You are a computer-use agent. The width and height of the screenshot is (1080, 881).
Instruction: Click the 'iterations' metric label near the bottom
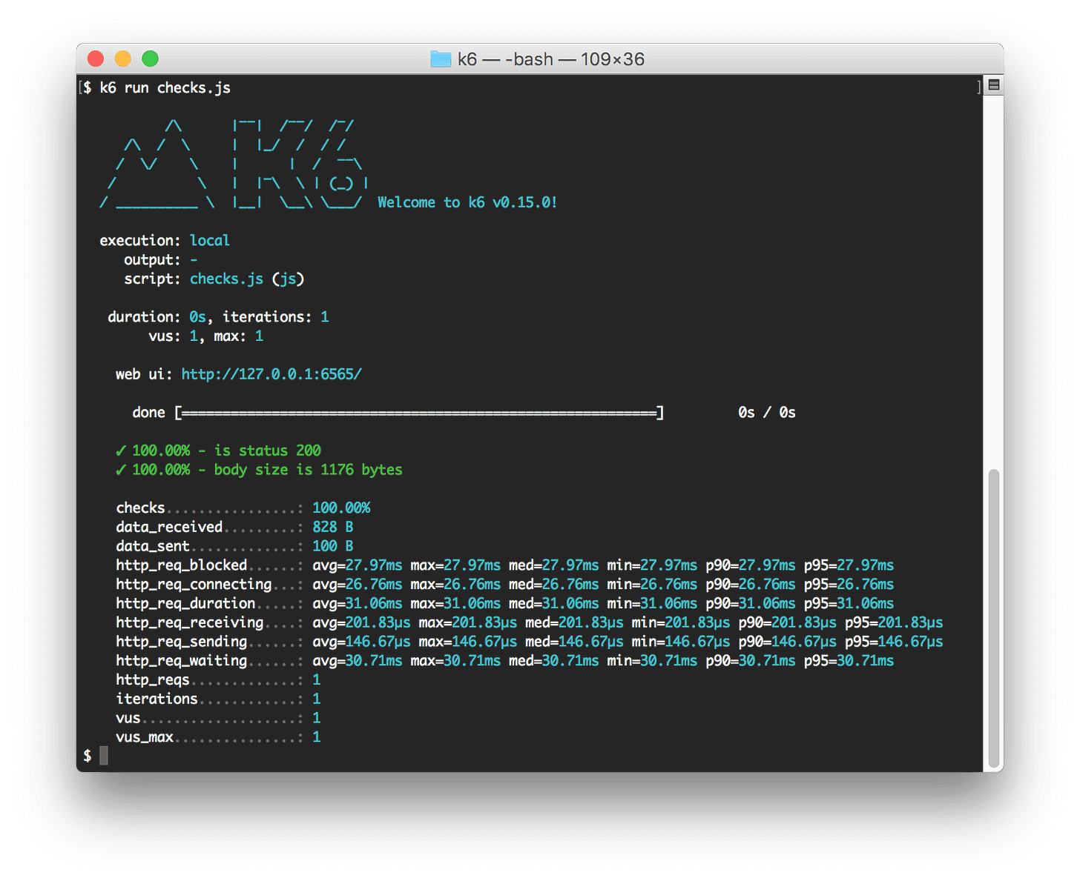(157, 699)
